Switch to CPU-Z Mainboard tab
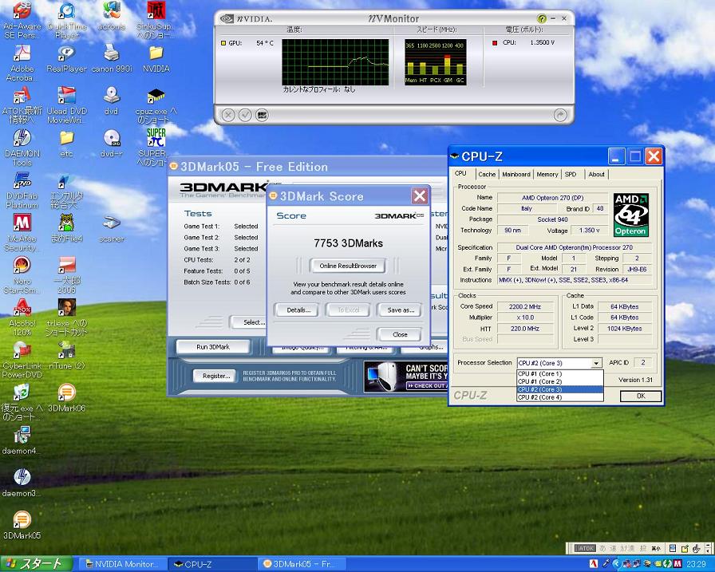715x572 pixels. point(516,174)
